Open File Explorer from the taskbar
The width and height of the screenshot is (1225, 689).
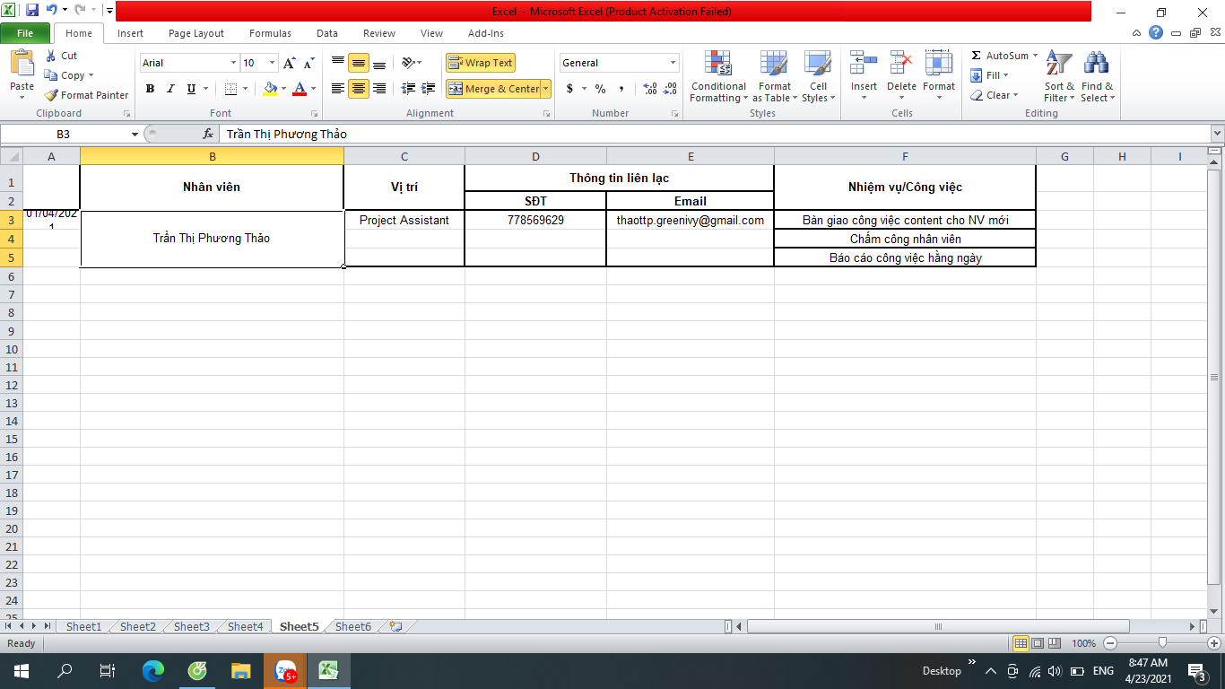[x=241, y=670]
